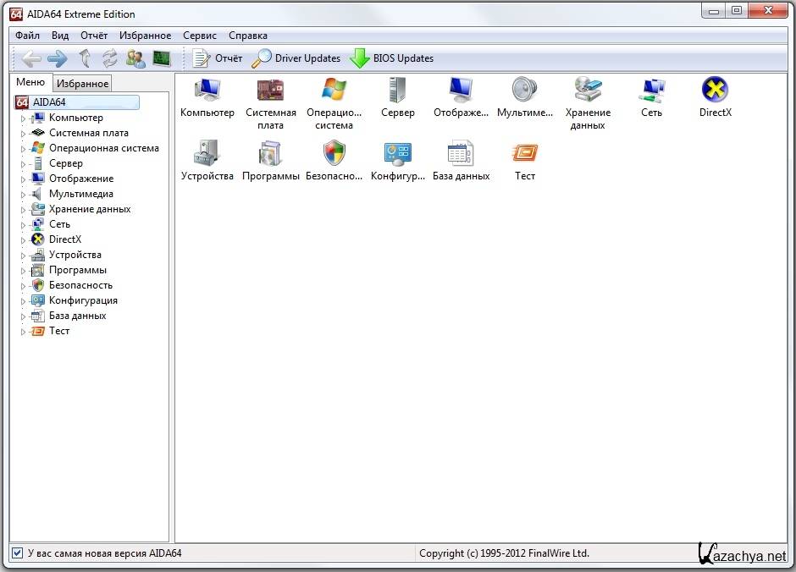Expand the Компьютер tree node
796x572 pixels.
click(x=24, y=118)
